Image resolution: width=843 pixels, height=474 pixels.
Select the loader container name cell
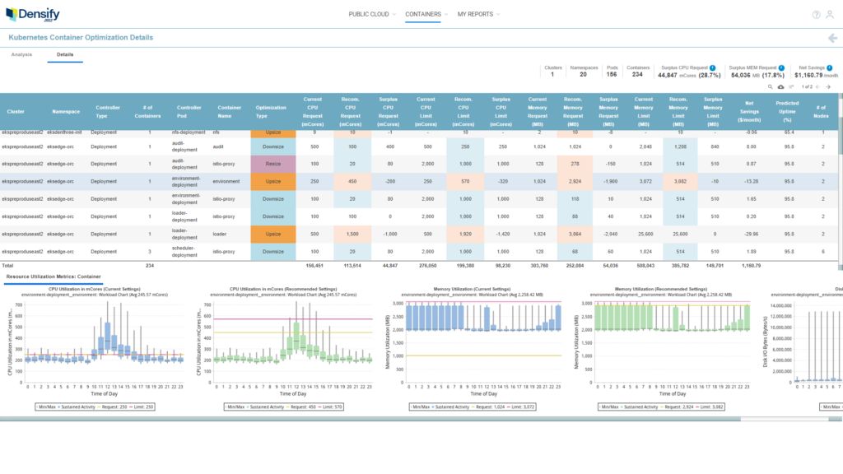(x=219, y=235)
